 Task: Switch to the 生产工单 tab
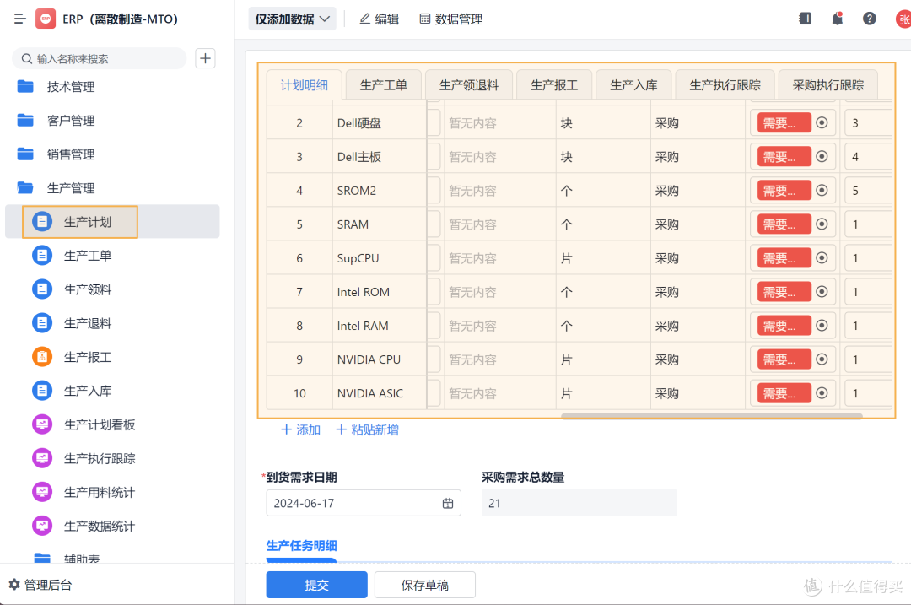pos(384,85)
